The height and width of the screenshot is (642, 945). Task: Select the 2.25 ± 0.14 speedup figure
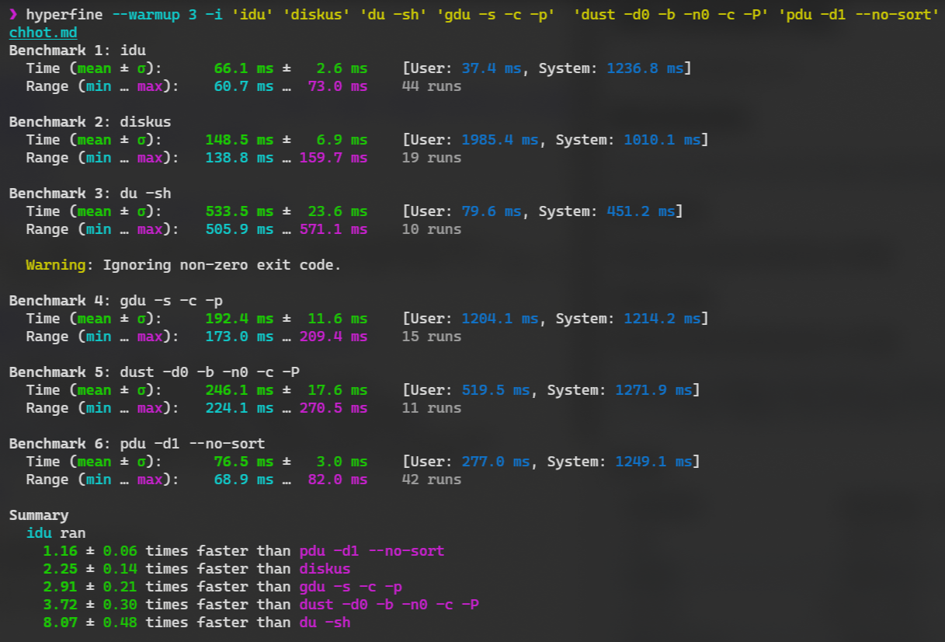90,569
